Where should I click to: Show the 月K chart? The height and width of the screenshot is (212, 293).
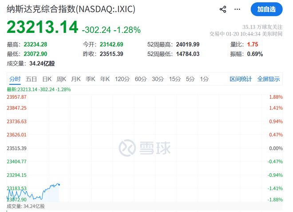pyautogui.click(x=76, y=79)
